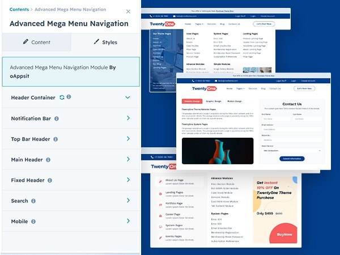Click the phone icon in bottom preview top bar

(x=152, y=157)
